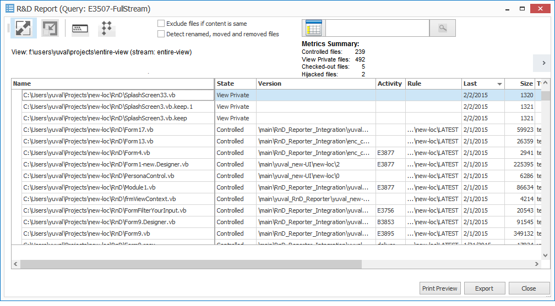Click the Version column header
The height and width of the screenshot is (306, 555).
[x=315, y=84]
